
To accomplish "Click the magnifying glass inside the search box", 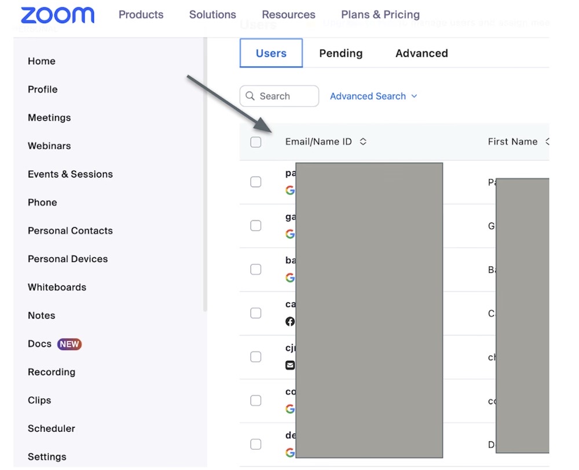I will pos(250,96).
